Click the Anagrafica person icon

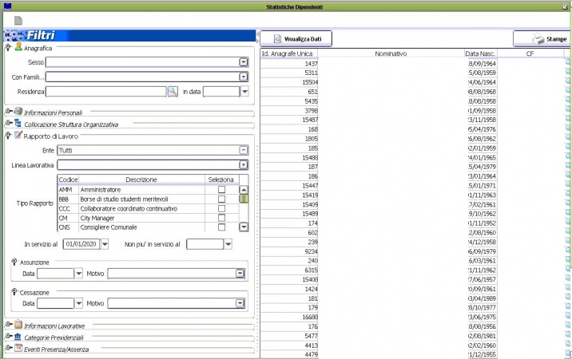click(x=18, y=48)
